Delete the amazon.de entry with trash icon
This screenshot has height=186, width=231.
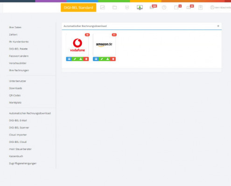pyautogui.click(x=113, y=59)
